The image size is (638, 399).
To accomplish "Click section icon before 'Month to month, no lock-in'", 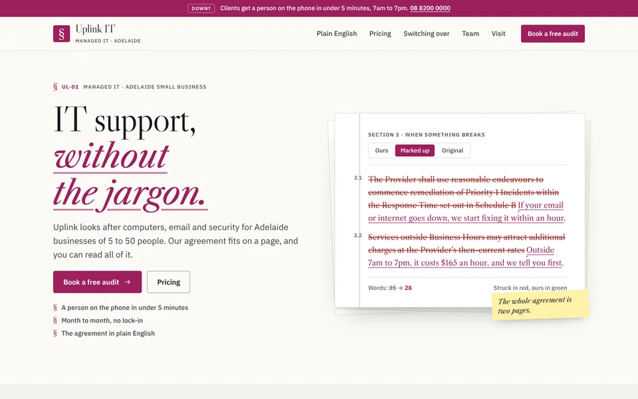I will point(55,321).
